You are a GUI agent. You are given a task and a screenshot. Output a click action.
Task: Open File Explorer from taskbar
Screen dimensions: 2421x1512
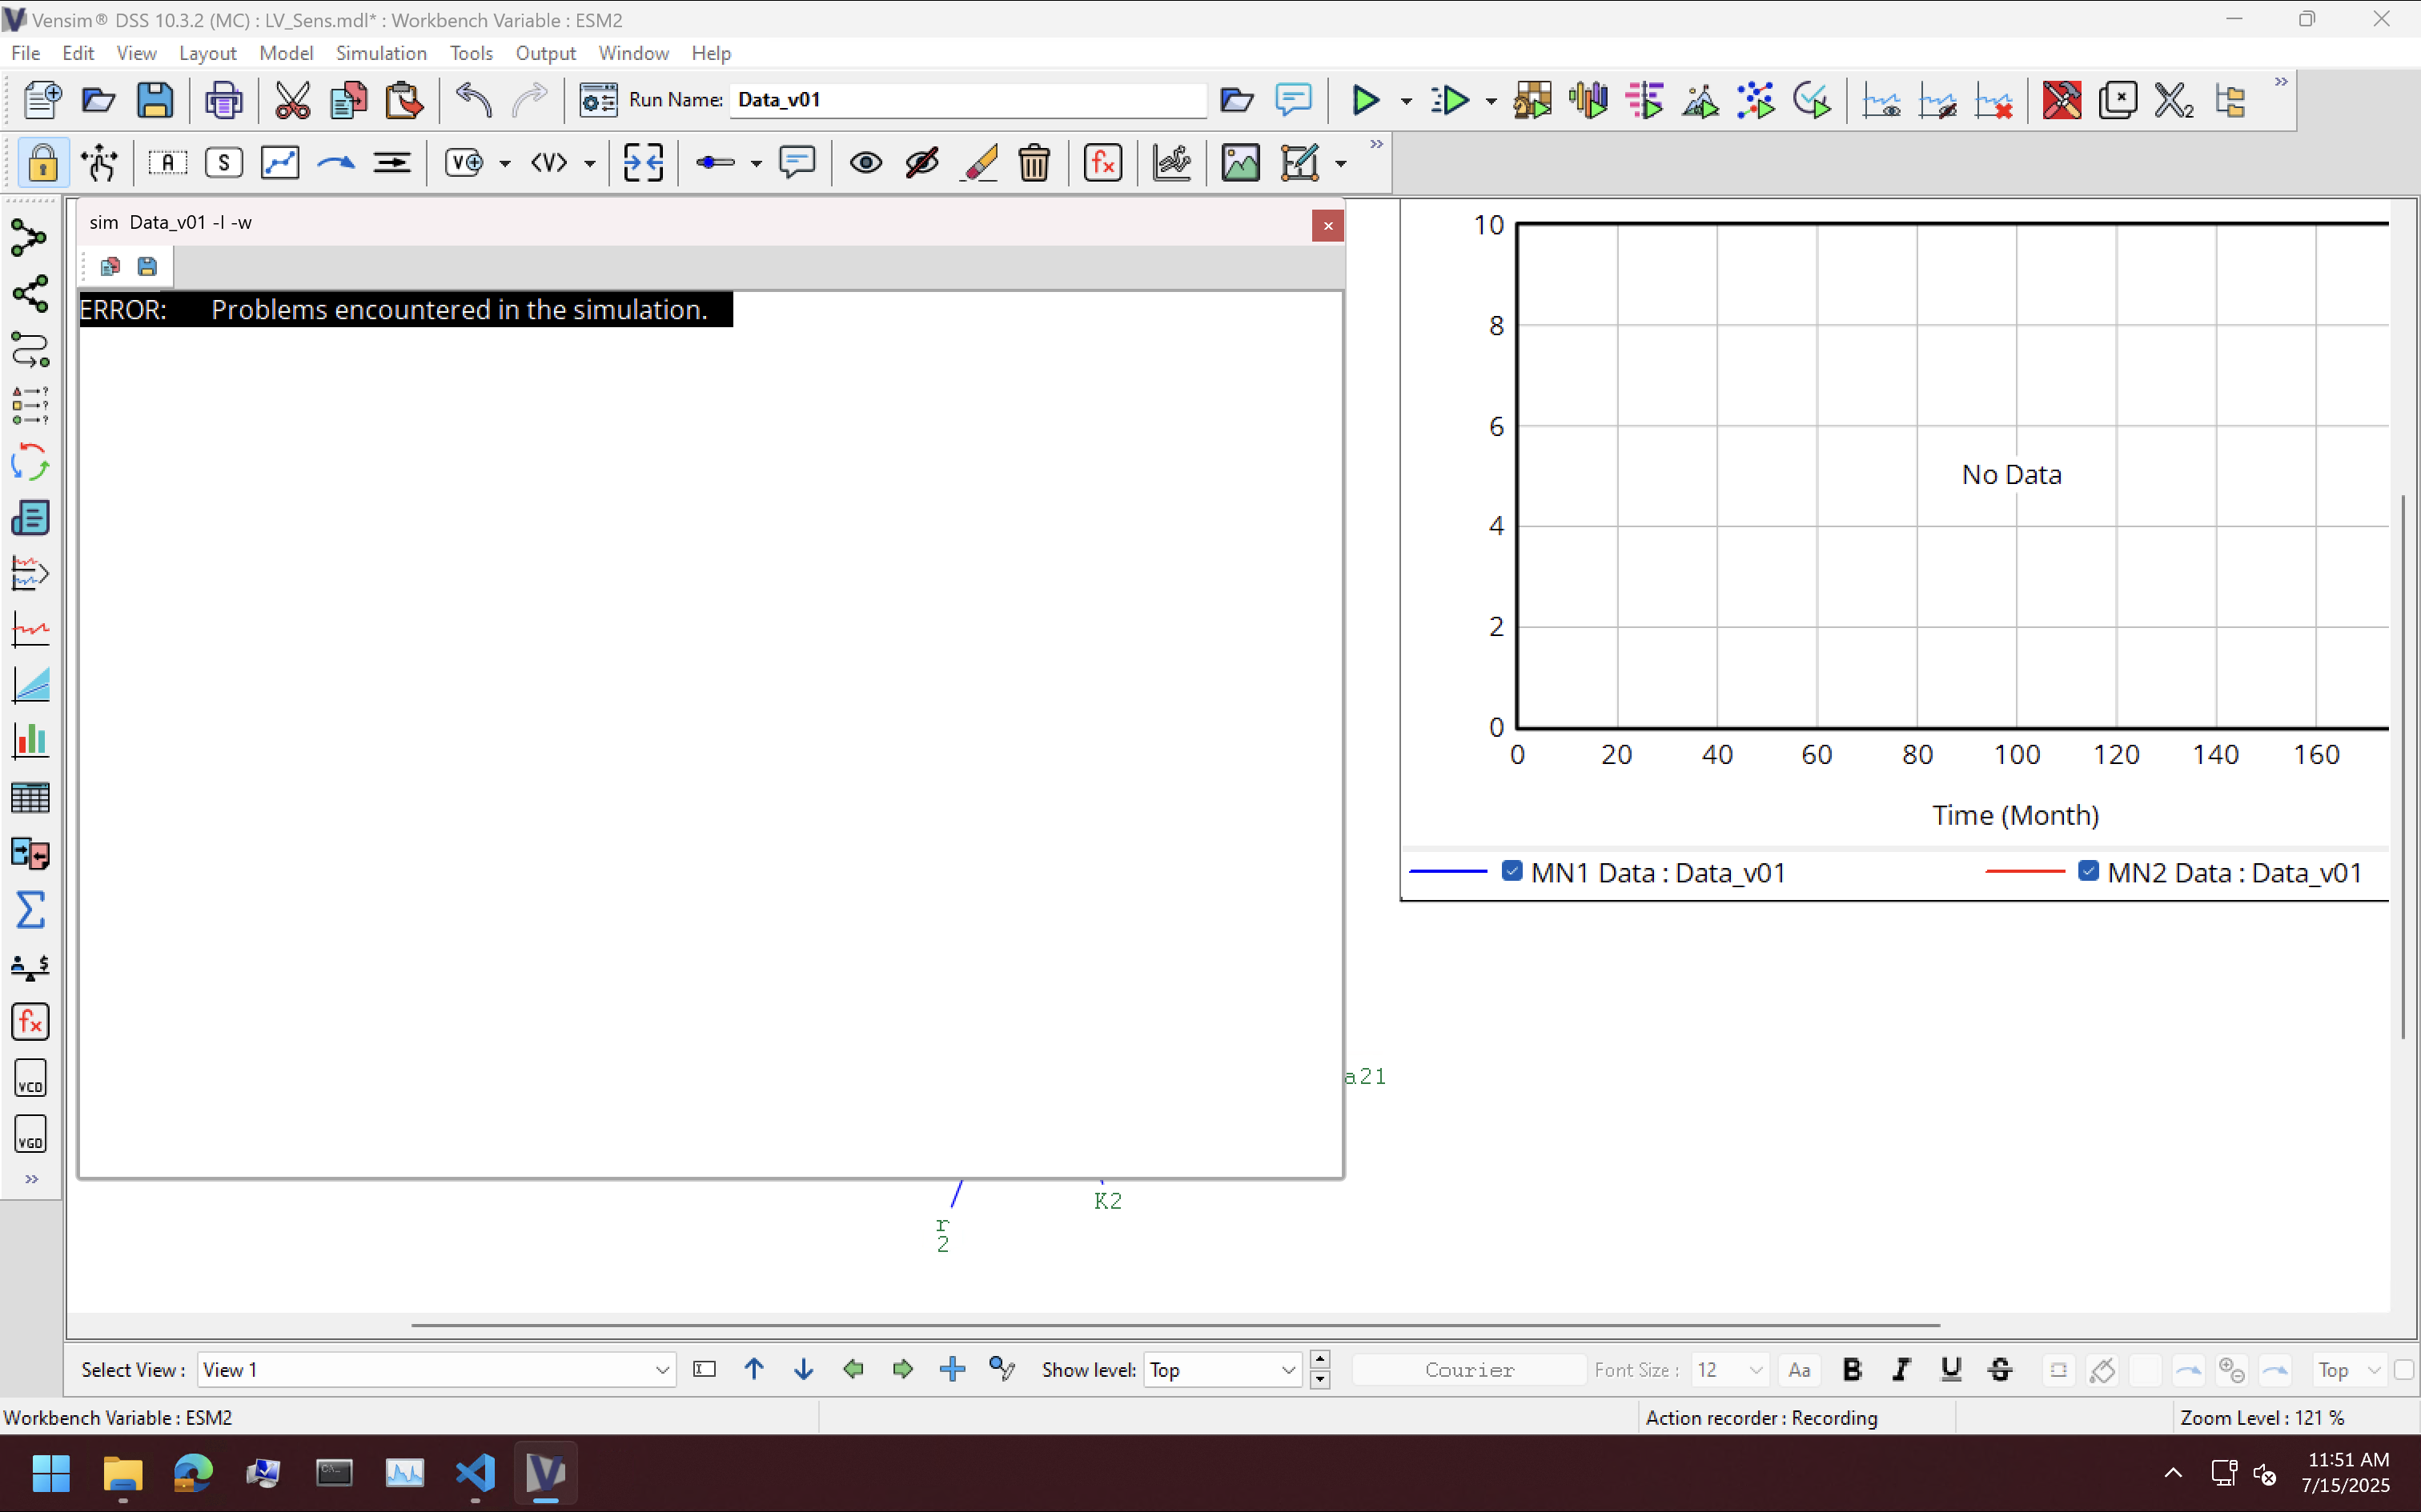[122, 1472]
